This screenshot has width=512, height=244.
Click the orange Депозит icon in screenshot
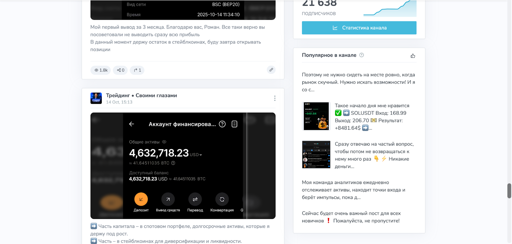click(141, 199)
